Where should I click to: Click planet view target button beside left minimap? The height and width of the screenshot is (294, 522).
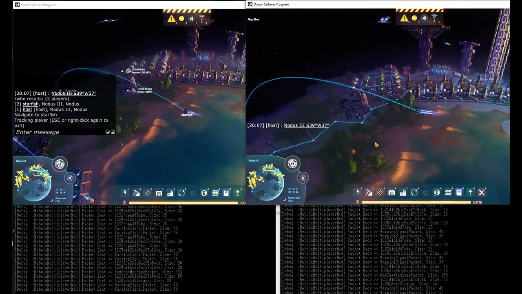[70, 178]
